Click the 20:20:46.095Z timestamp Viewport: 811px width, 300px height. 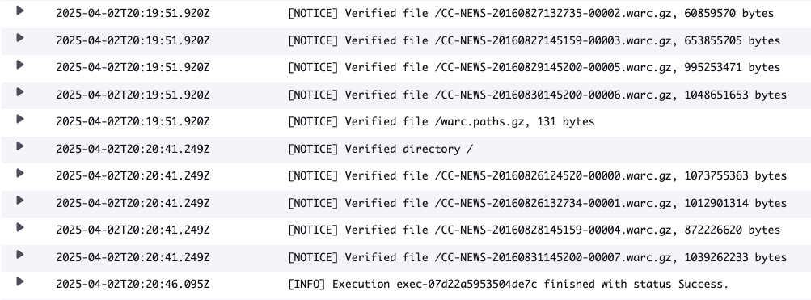tap(133, 284)
